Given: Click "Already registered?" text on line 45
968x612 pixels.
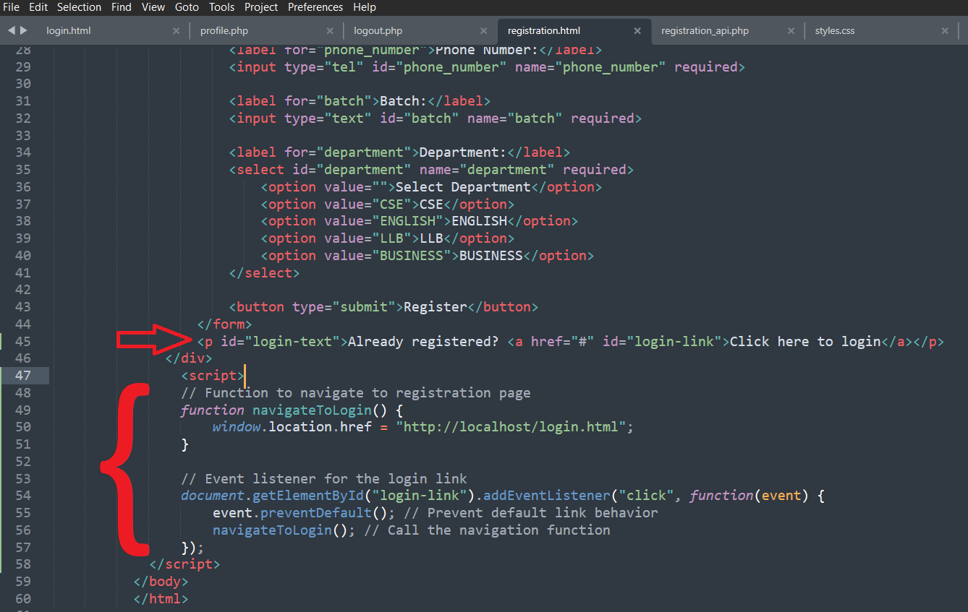Looking at the screenshot, I should point(423,342).
